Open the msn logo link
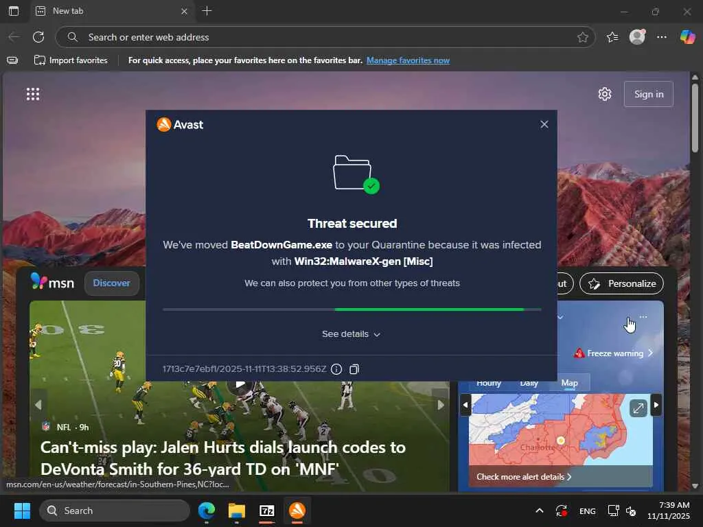The height and width of the screenshot is (527, 703). click(52, 282)
